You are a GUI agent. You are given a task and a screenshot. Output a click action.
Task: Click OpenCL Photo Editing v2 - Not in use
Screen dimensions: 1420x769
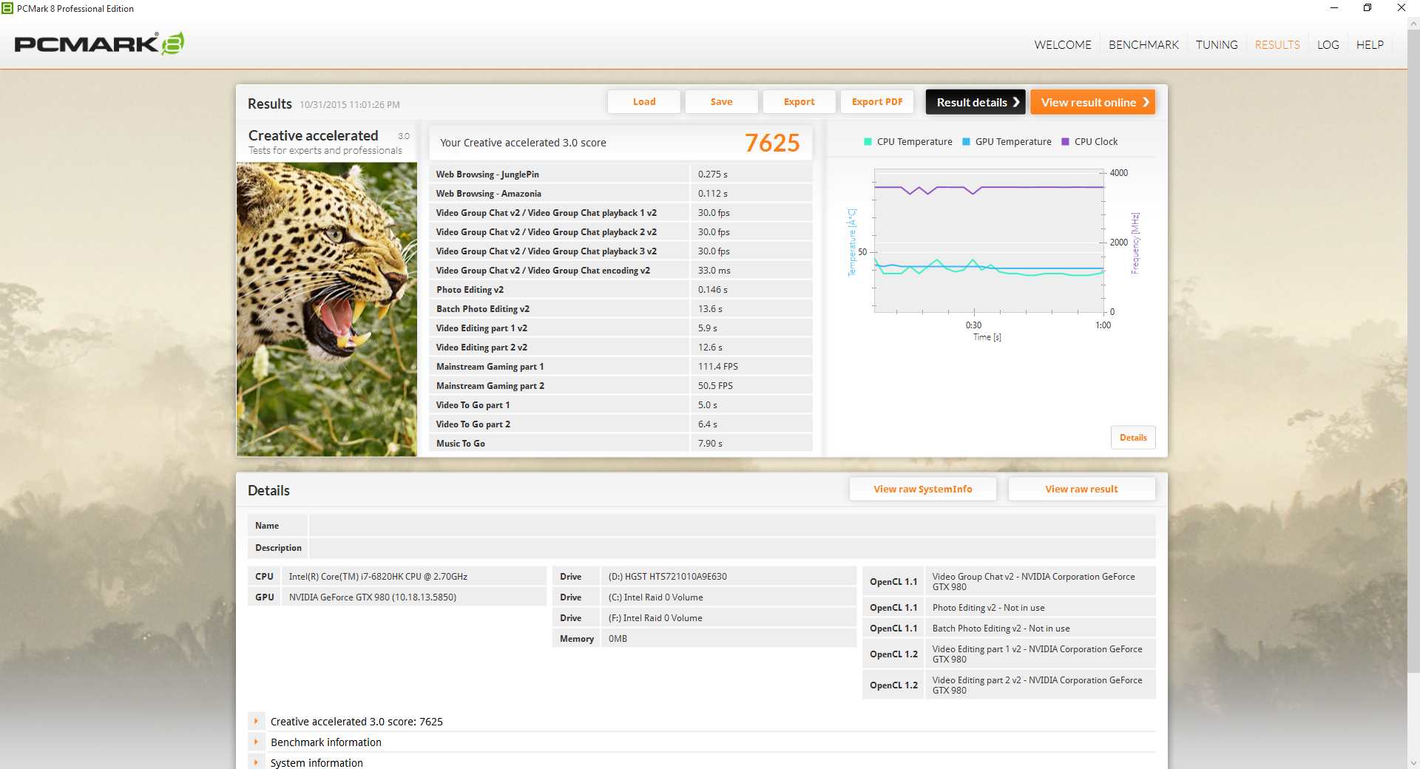coord(1009,608)
